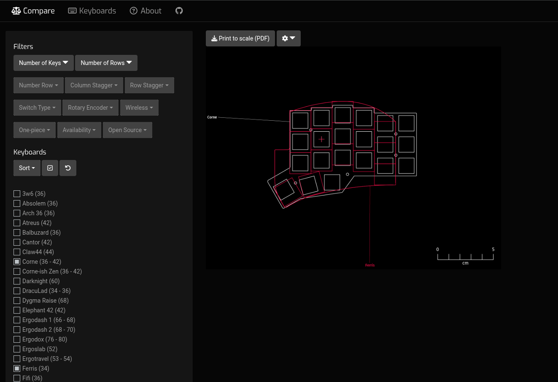Click the download icon in Print button
This screenshot has height=382, width=558.
[x=214, y=38]
